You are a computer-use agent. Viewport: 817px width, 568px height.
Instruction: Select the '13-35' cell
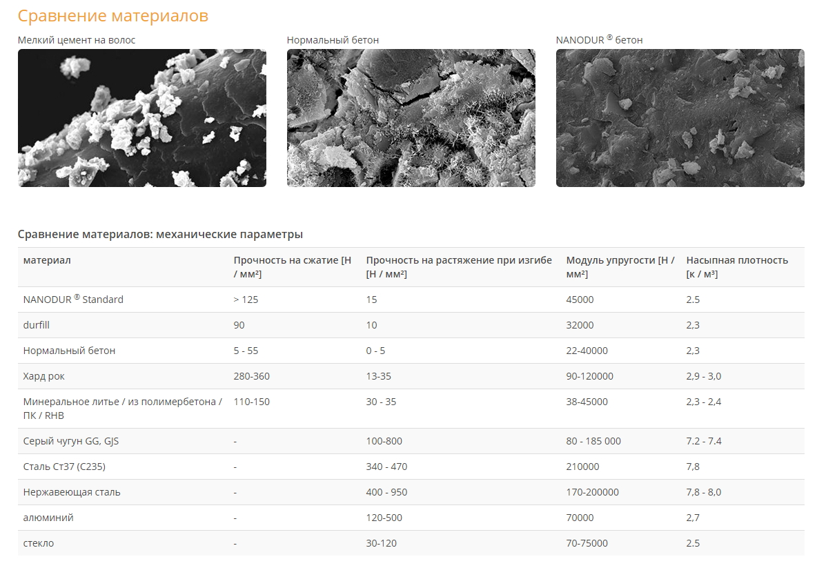(x=378, y=376)
